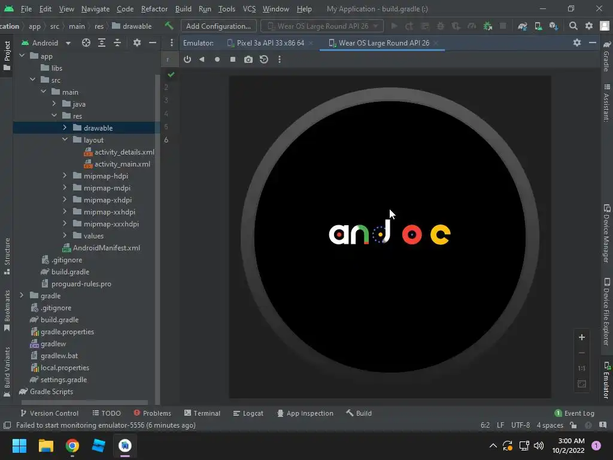Toggle tool window quick-access button in status bar
Screen dimensions: 613x460
[7, 425]
